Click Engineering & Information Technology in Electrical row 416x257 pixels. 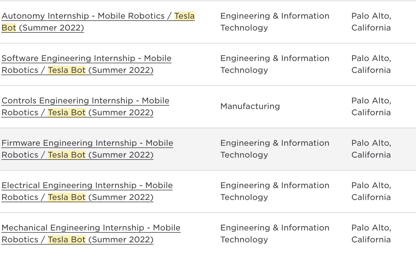pyautogui.click(x=275, y=191)
